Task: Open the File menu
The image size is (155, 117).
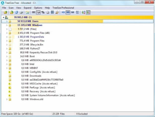Action: click(4, 8)
